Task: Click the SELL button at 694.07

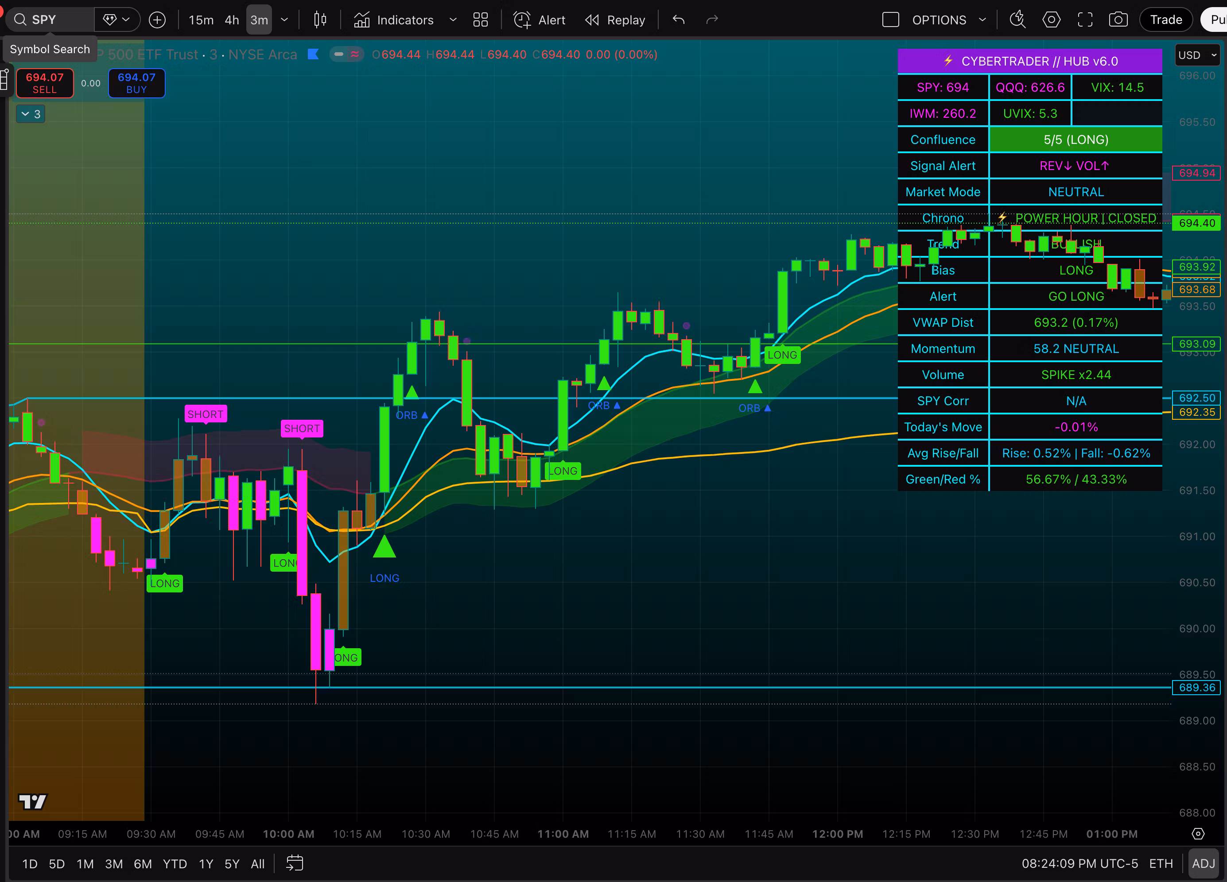Action: coord(45,83)
